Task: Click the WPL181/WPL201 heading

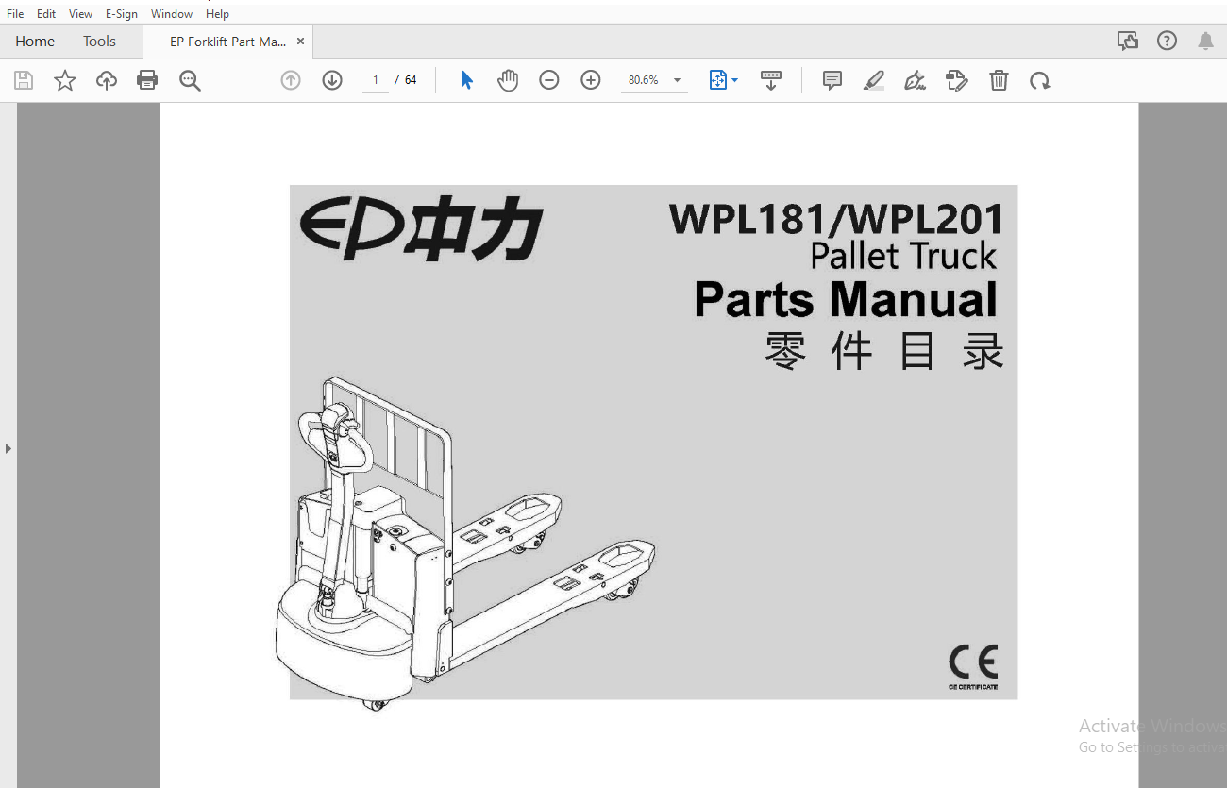Action: tap(835, 220)
